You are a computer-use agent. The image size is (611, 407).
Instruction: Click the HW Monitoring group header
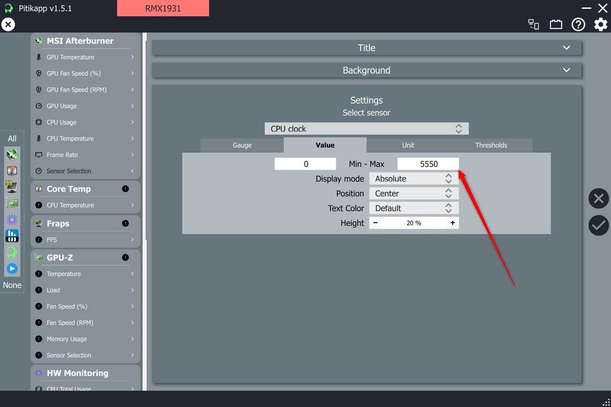pyautogui.click(x=85, y=373)
